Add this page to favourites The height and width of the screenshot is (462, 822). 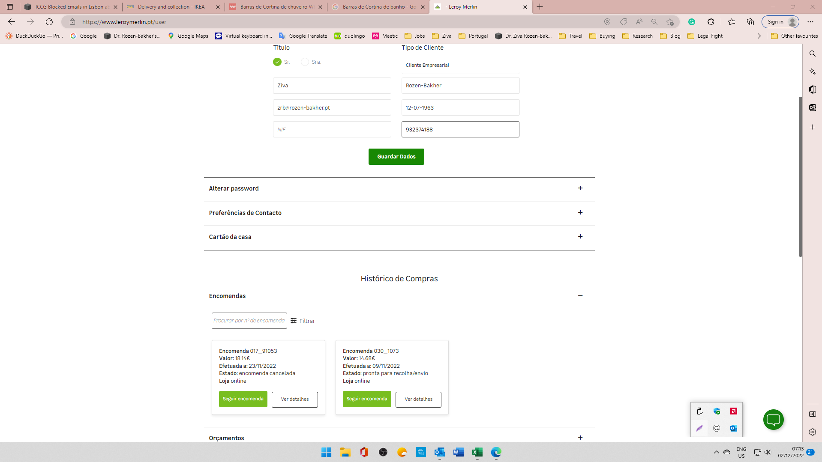[670, 22]
